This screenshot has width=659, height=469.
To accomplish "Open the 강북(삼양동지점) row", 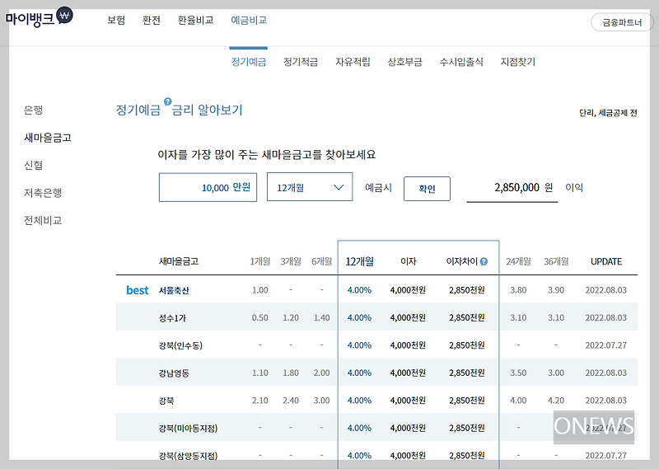I will point(376,455).
